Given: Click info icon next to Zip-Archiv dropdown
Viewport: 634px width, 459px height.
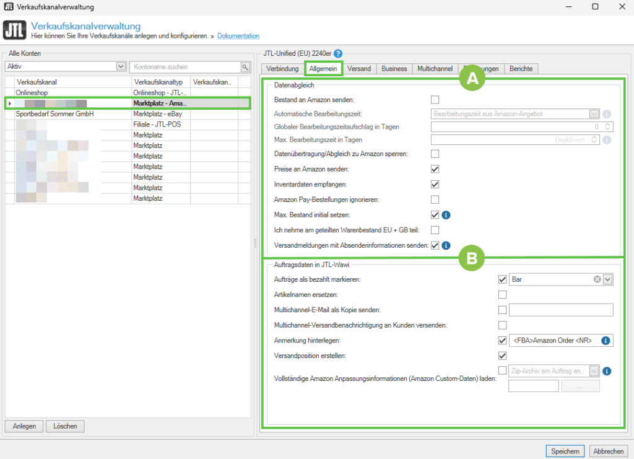Looking at the screenshot, I should tap(607, 371).
